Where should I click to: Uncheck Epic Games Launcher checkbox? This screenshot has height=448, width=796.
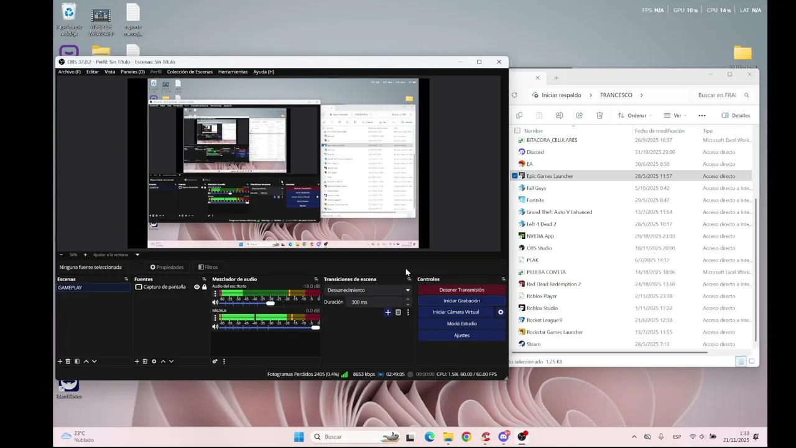[515, 176]
